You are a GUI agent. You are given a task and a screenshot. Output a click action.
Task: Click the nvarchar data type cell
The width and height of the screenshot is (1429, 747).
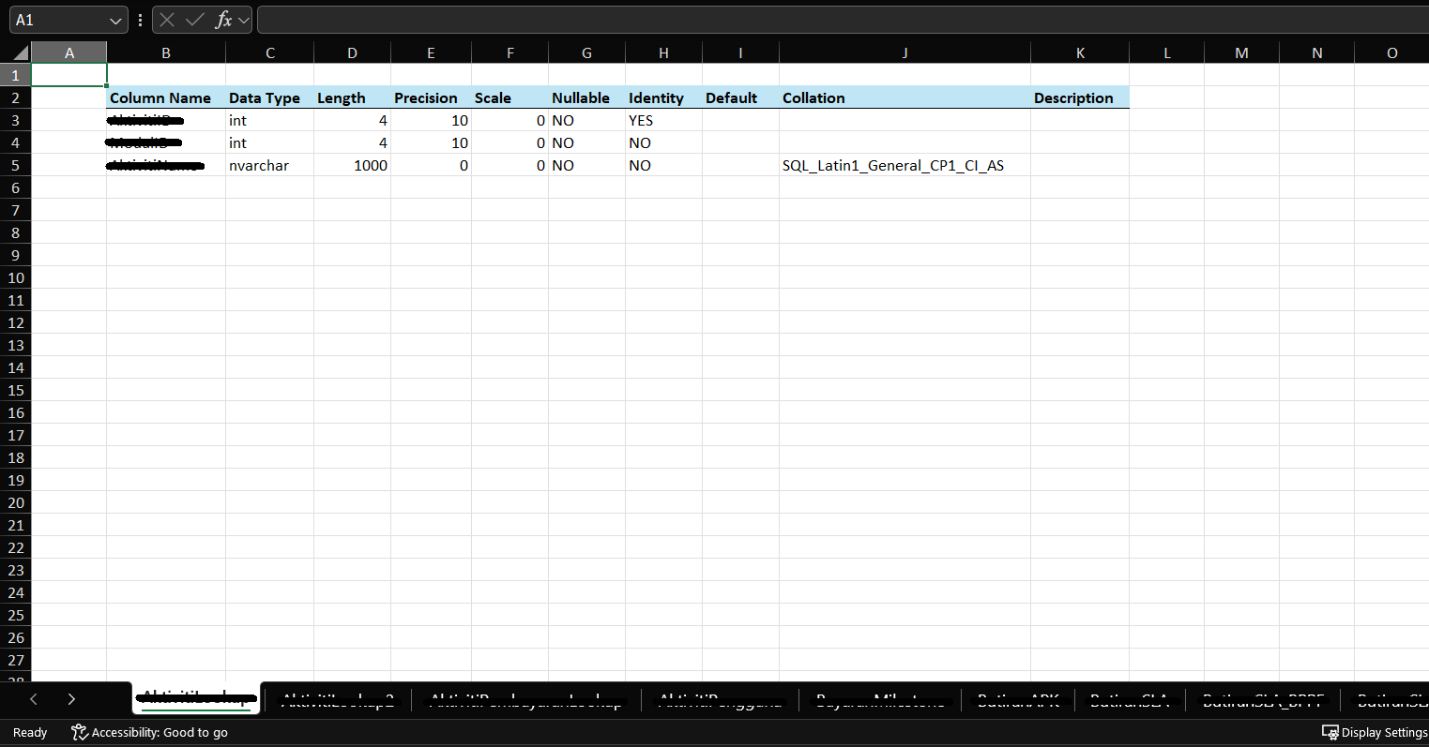(x=269, y=165)
